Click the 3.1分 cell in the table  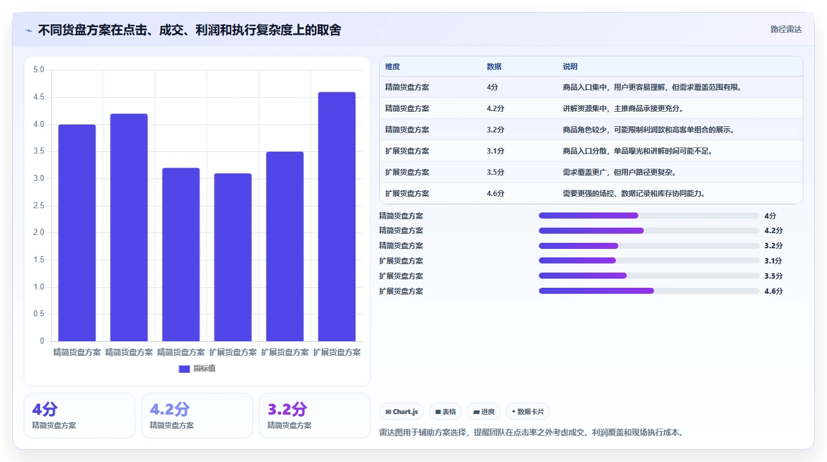(x=495, y=151)
